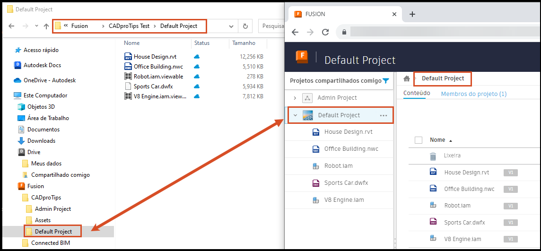Viewport: 541px width, 251px height.
Task: Click the Pesquisa search box in Explorer
Action: [x=271, y=26]
